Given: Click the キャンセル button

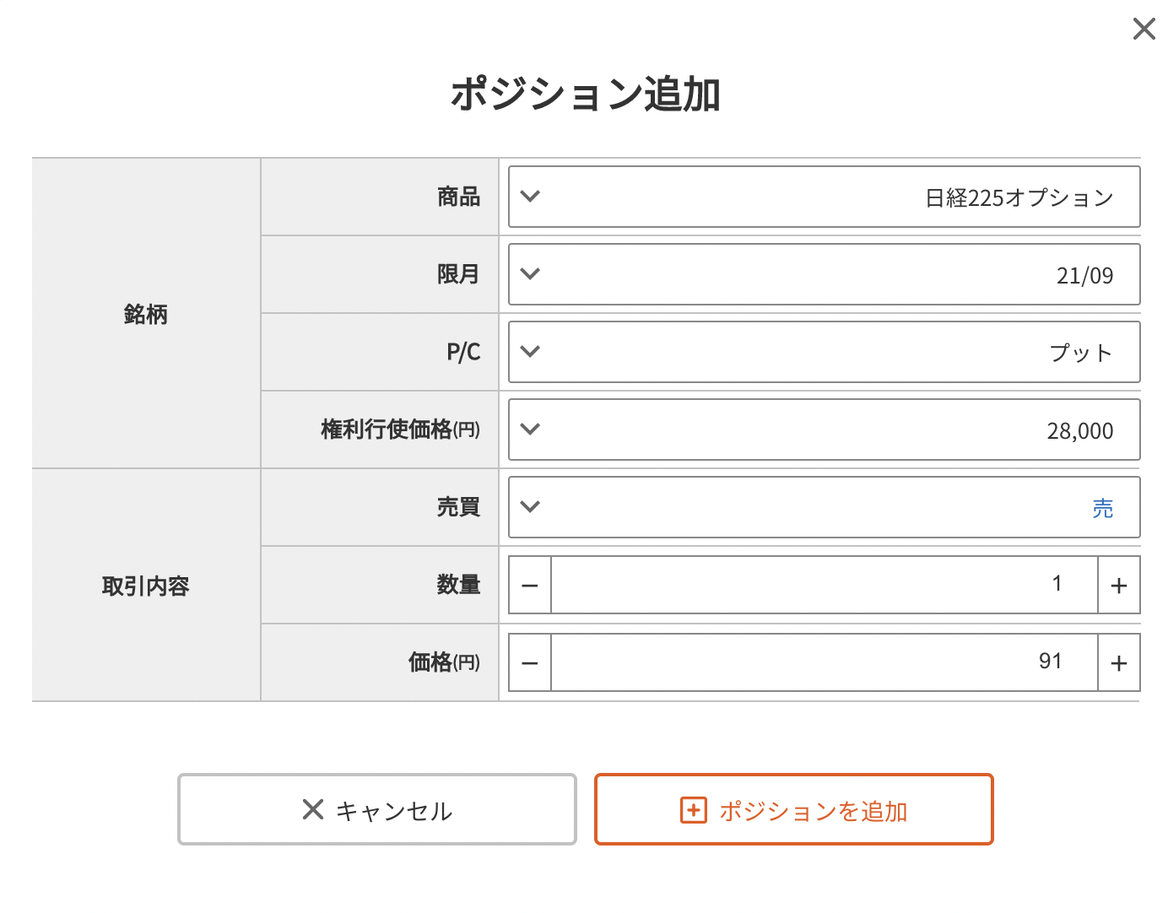Looking at the screenshot, I should [x=377, y=809].
